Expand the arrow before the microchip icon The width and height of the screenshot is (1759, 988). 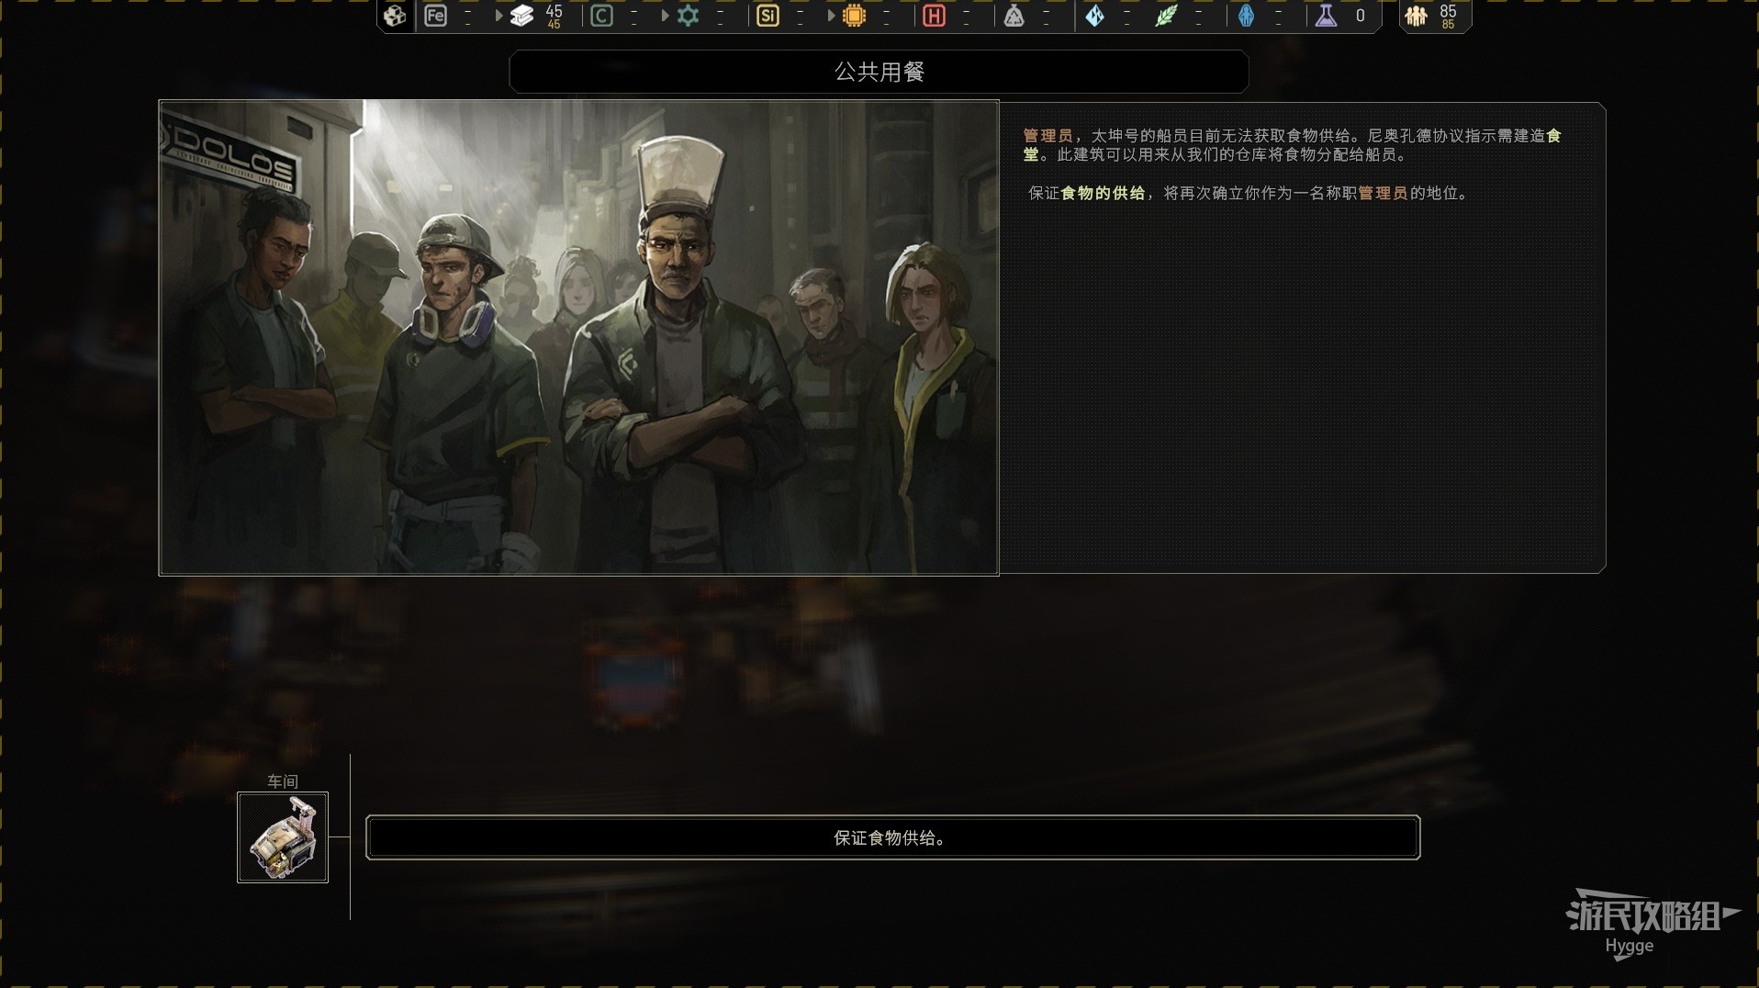[x=831, y=16]
